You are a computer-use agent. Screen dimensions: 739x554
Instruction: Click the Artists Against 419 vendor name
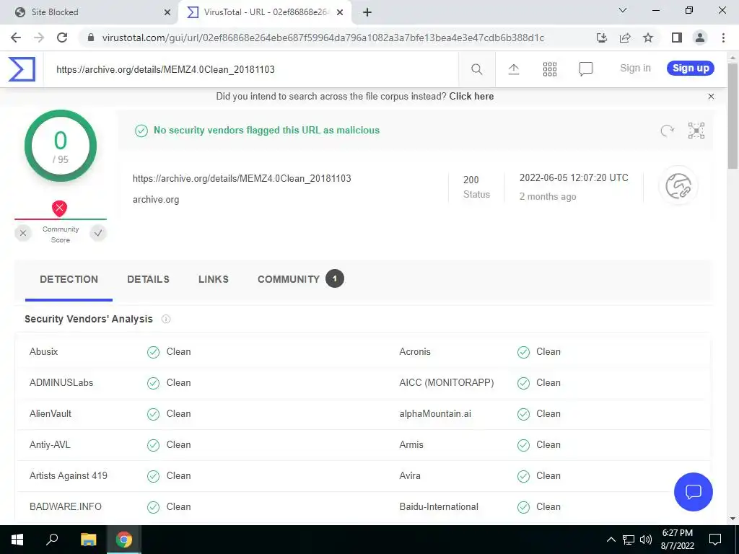tap(69, 476)
